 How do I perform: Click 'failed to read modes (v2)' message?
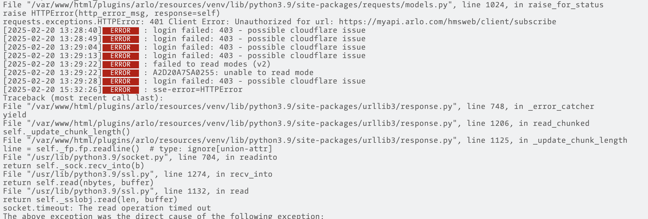211,64
